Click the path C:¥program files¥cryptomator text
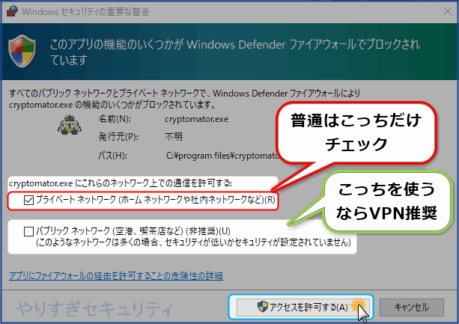This screenshot has width=459, height=324. pyautogui.click(x=222, y=156)
